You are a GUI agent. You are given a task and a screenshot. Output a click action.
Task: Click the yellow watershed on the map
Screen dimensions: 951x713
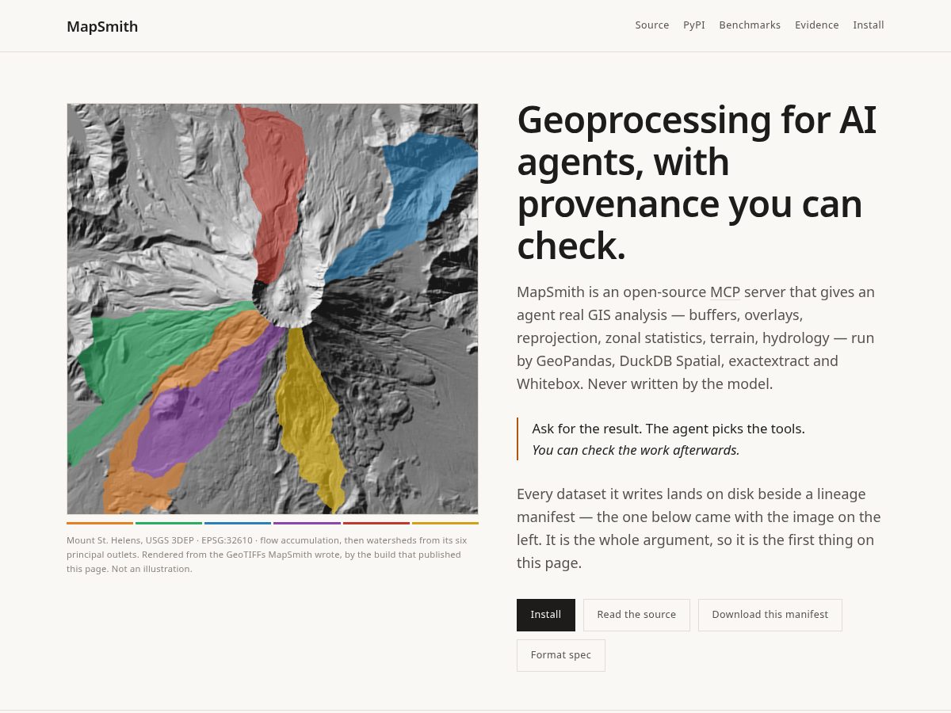click(309, 412)
